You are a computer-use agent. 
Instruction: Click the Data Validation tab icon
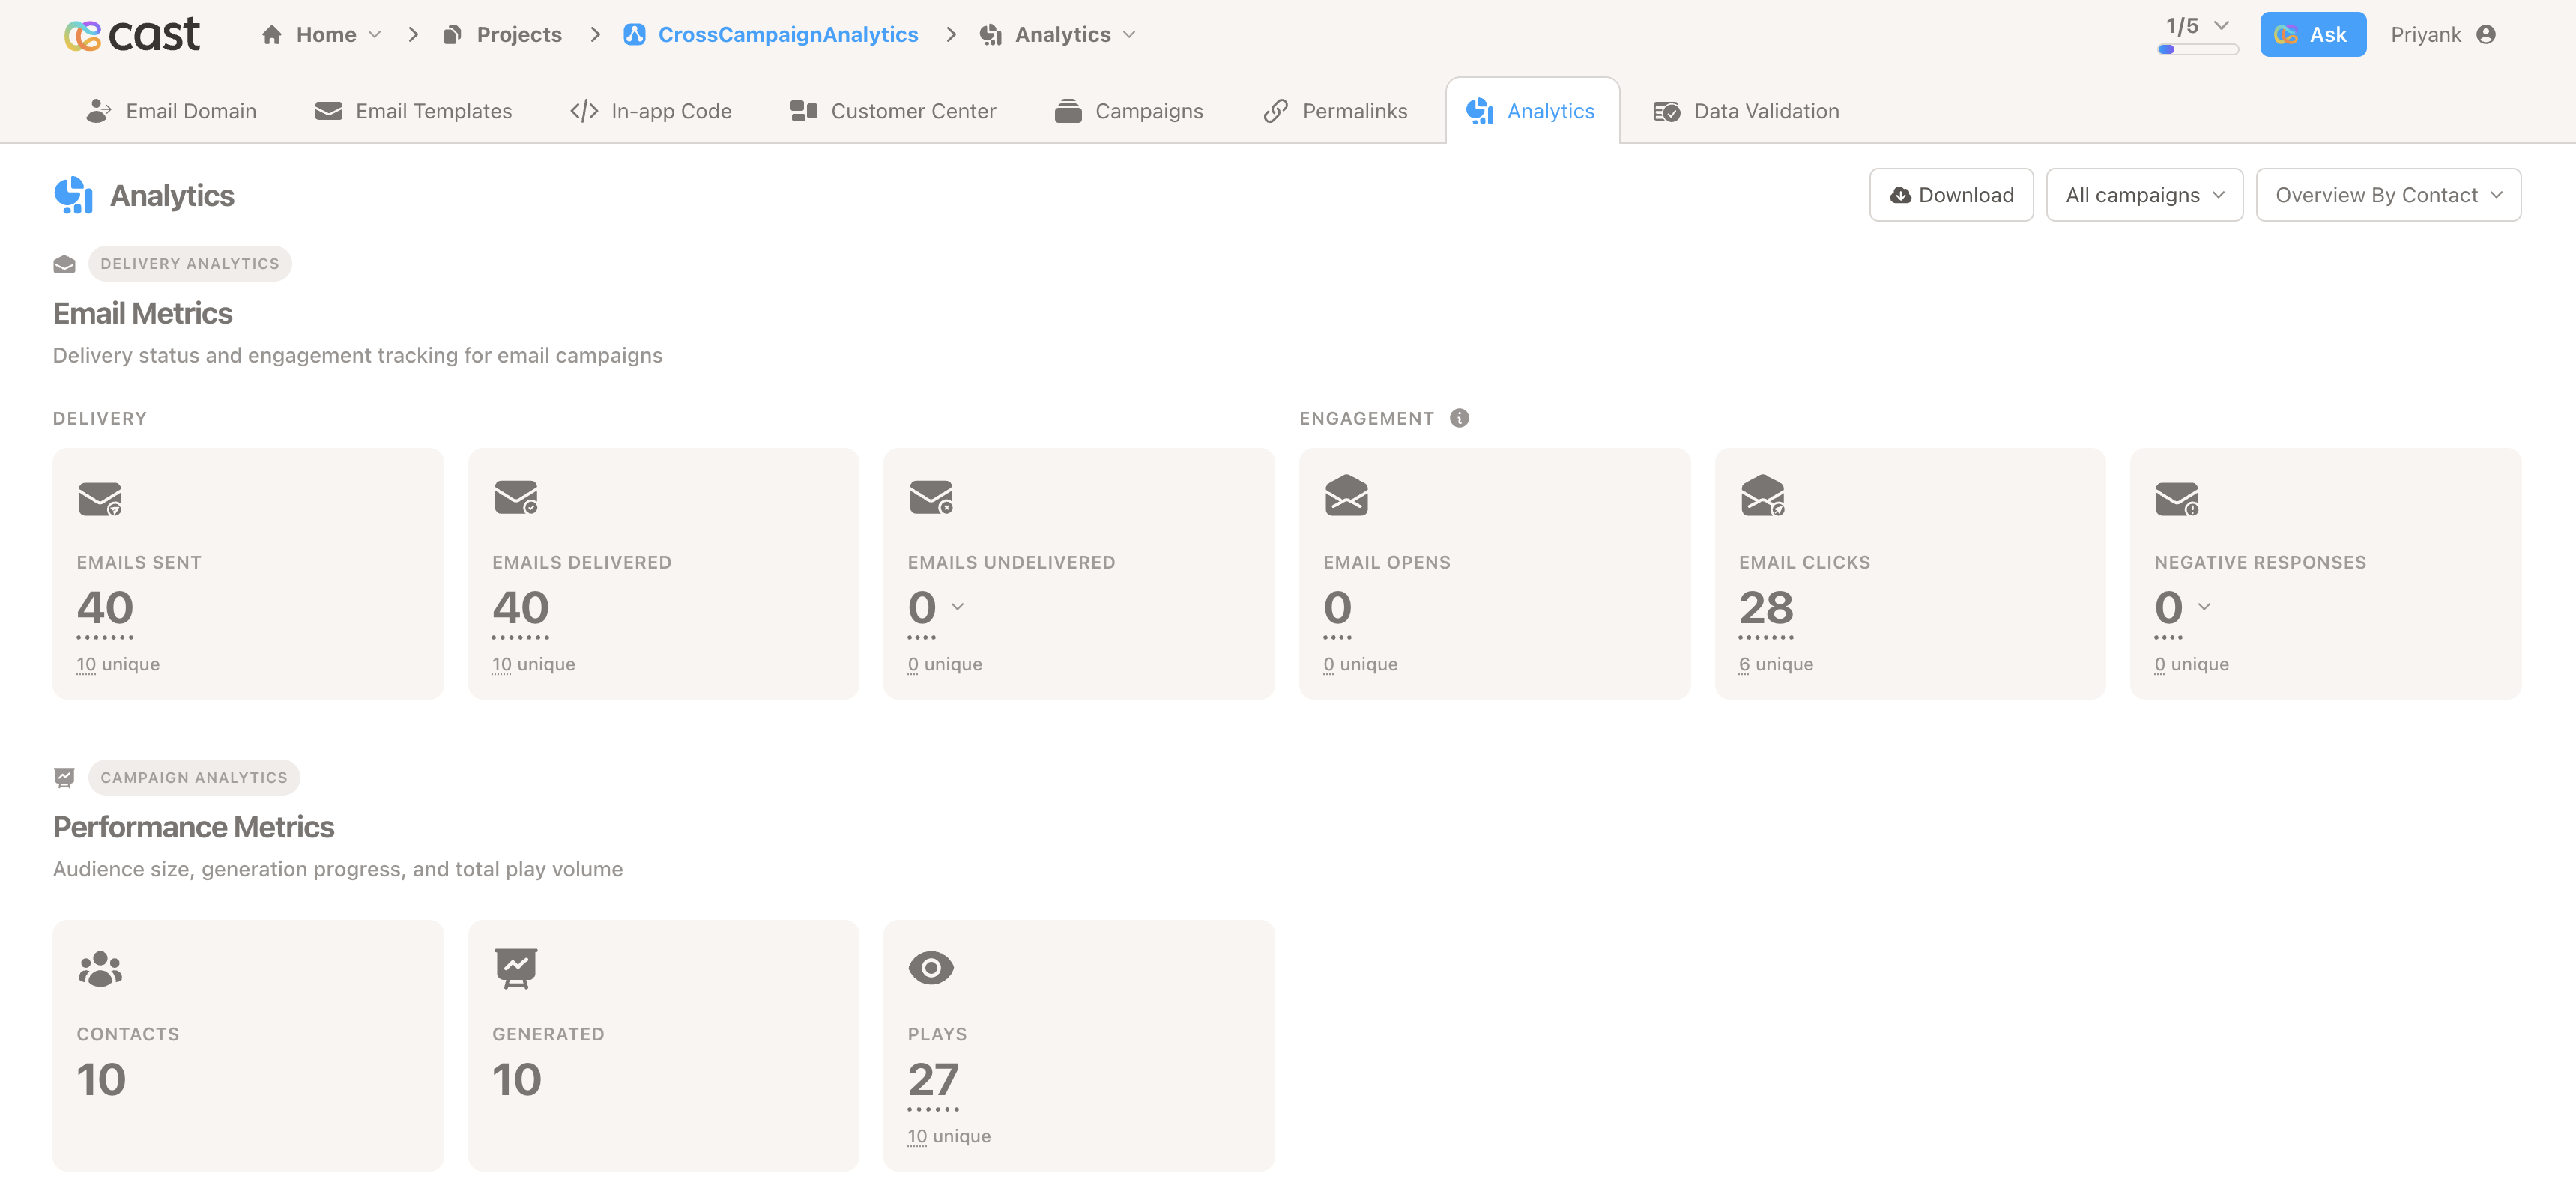[1666, 111]
